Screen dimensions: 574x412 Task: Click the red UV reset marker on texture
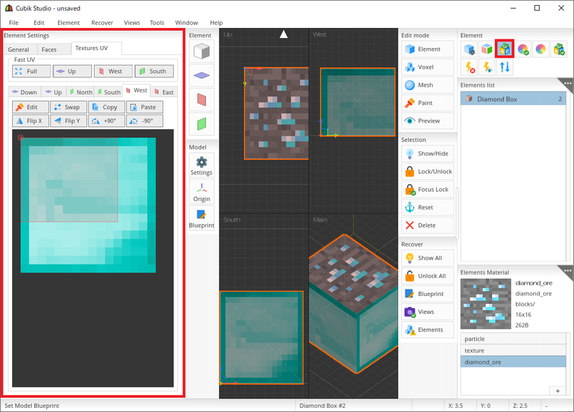[x=21, y=138]
